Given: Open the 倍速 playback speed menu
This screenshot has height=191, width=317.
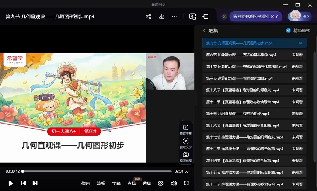Looking at the screenshot, I should 86,183.
